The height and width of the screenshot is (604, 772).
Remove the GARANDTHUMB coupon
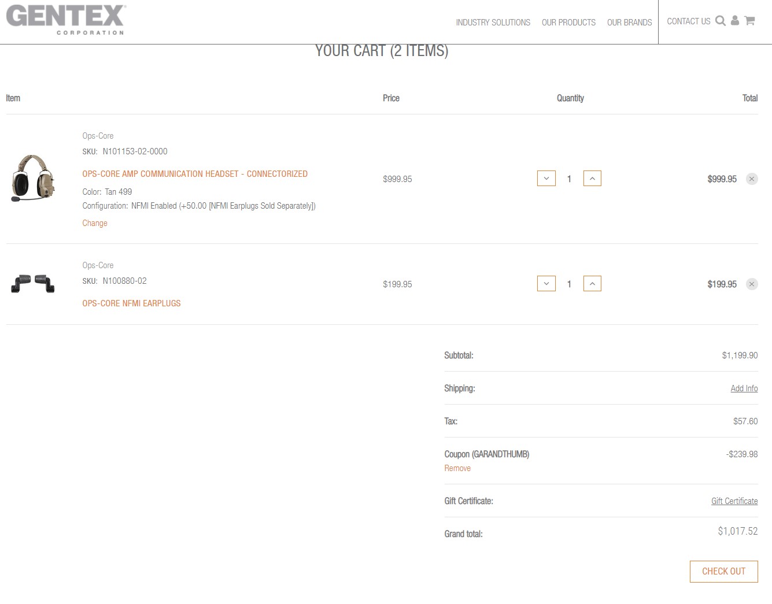point(457,468)
